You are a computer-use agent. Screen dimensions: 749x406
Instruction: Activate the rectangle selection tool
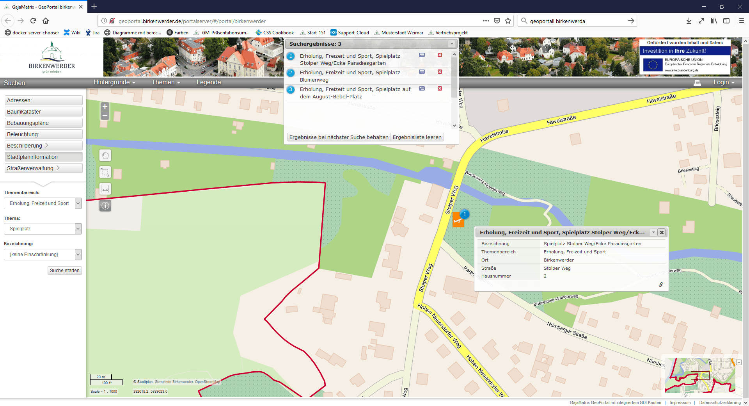point(105,172)
